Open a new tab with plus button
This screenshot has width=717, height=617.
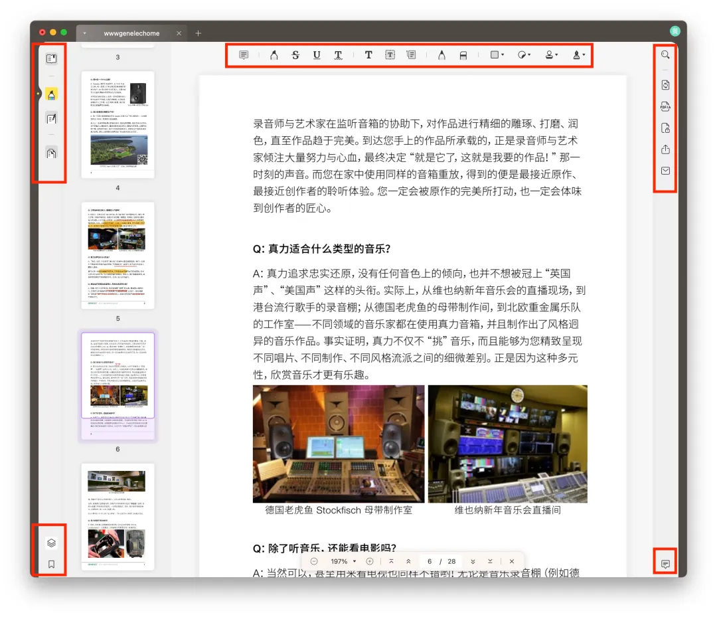(198, 33)
